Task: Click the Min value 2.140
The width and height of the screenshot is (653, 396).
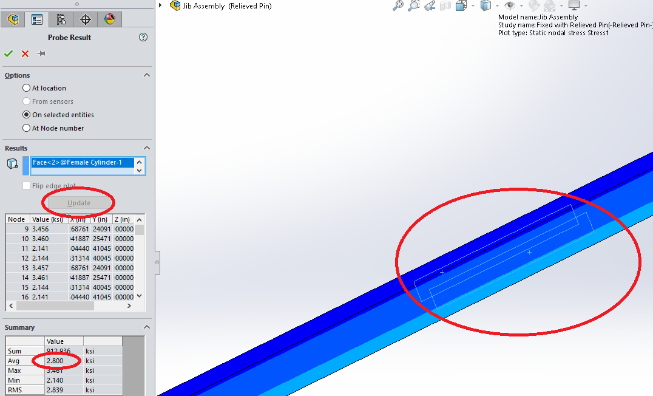Action: [x=55, y=380]
